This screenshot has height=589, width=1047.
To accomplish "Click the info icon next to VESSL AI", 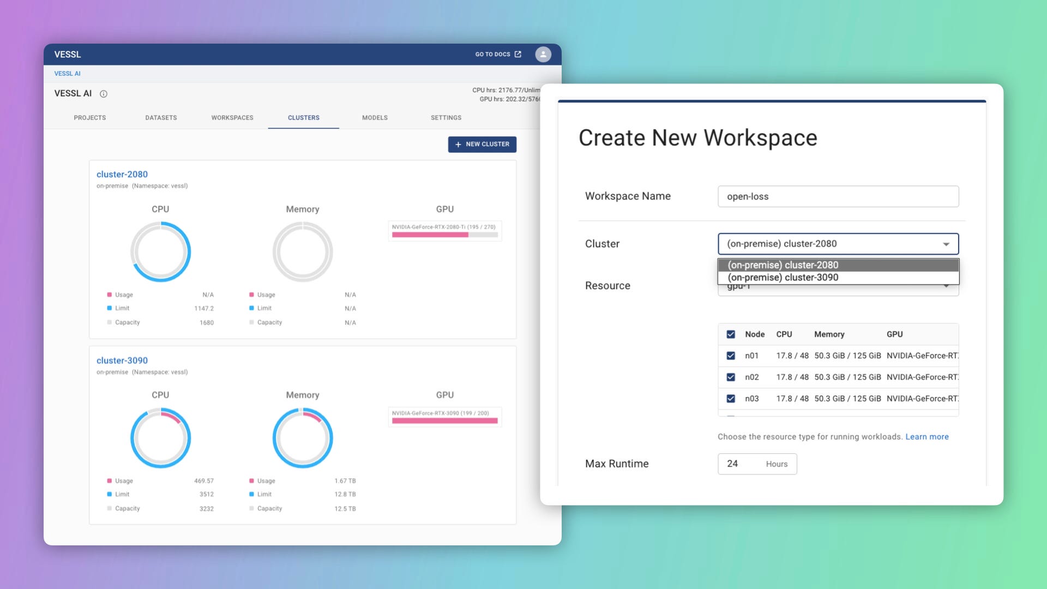I will pos(104,94).
